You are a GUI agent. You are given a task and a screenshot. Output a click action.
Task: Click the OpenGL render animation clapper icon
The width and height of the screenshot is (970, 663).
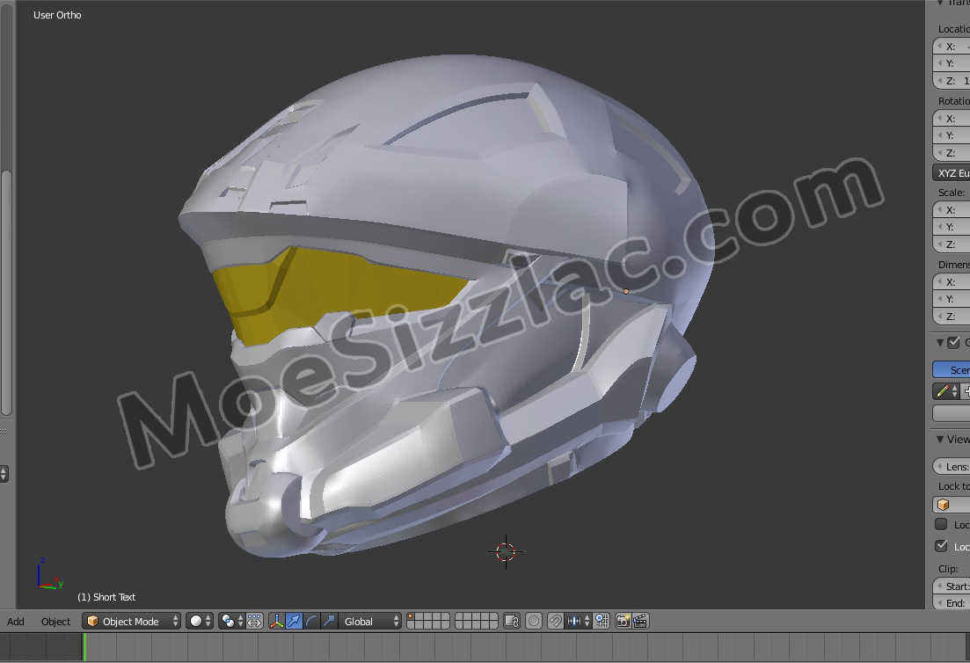tap(640, 621)
